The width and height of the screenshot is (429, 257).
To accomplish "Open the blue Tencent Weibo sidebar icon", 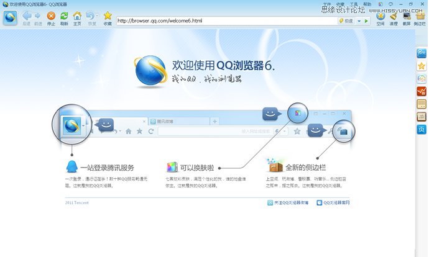I will point(422,53).
